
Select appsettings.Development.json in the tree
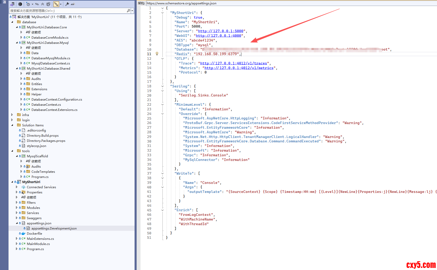coord(54,228)
